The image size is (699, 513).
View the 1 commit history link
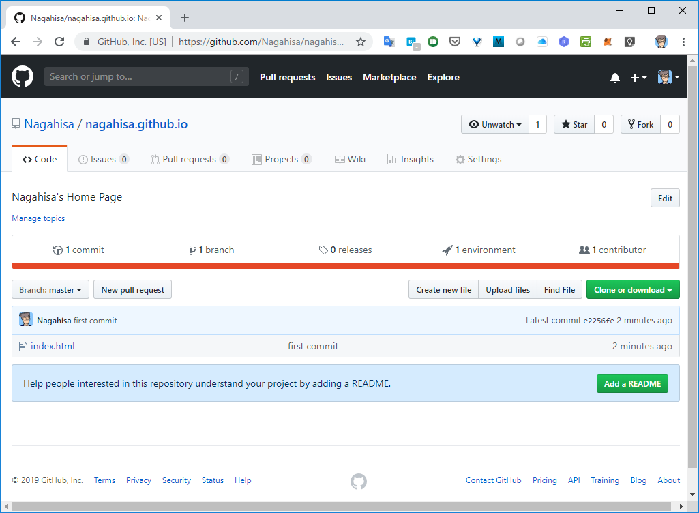click(x=78, y=250)
